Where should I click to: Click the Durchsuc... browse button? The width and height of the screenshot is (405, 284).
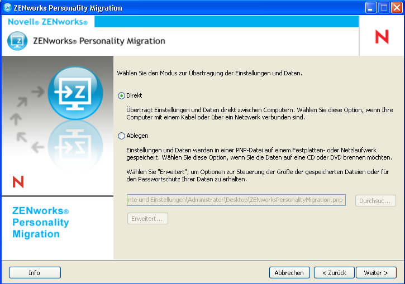[x=375, y=201]
